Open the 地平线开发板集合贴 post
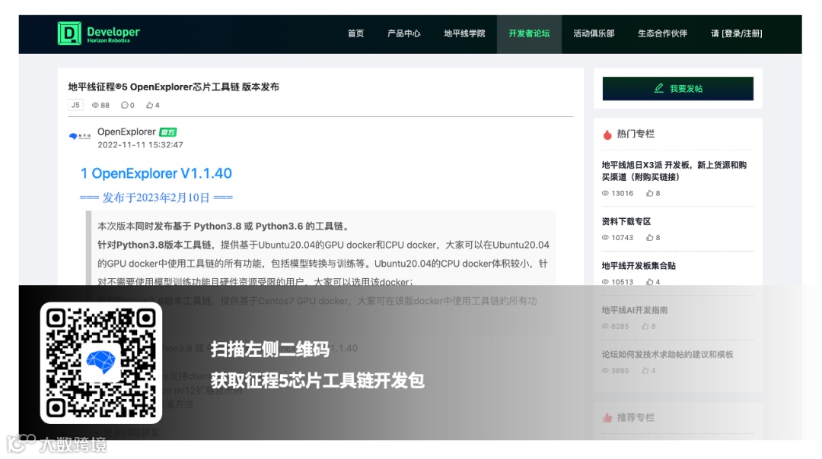The height and width of the screenshot is (459, 822). [639, 266]
